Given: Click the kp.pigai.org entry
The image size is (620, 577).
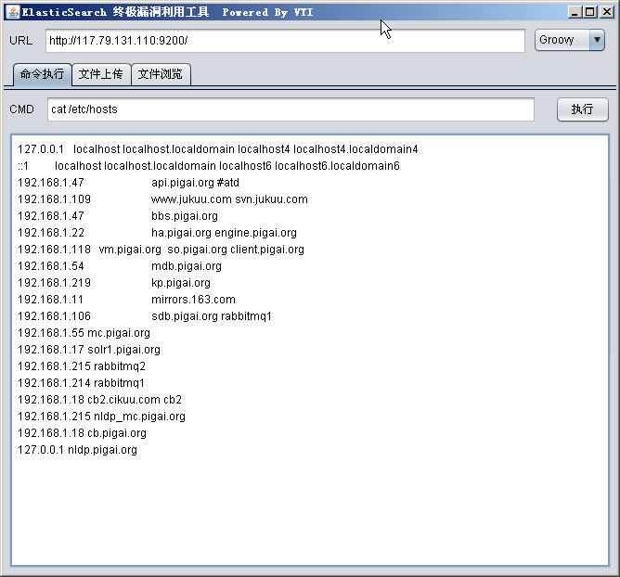Looking at the screenshot, I should pos(181,283).
